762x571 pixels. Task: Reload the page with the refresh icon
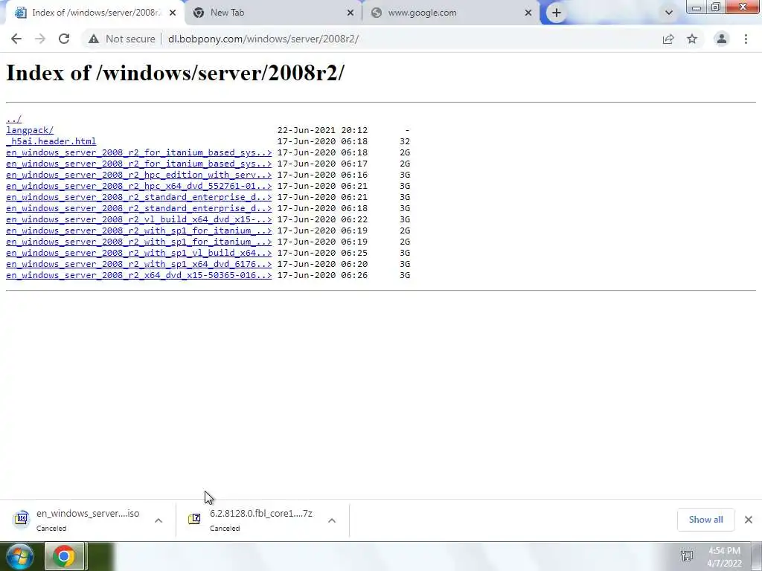coord(64,39)
